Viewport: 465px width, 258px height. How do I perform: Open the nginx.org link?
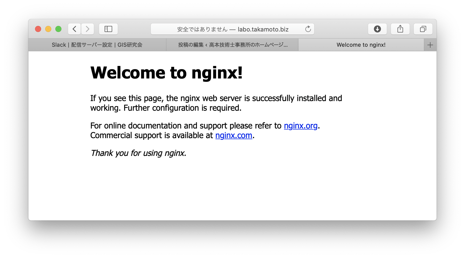pyautogui.click(x=301, y=126)
